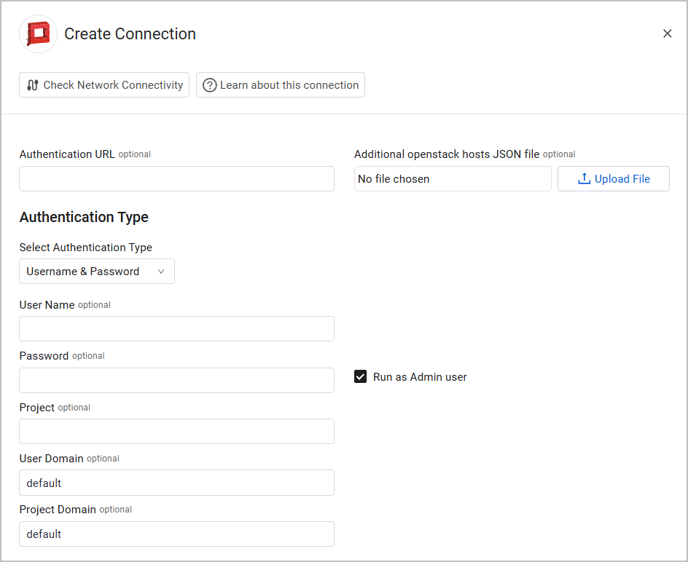Click the question mark help icon
Image resolution: width=688 pixels, height=562 pixels.
[x=209, y=85]
